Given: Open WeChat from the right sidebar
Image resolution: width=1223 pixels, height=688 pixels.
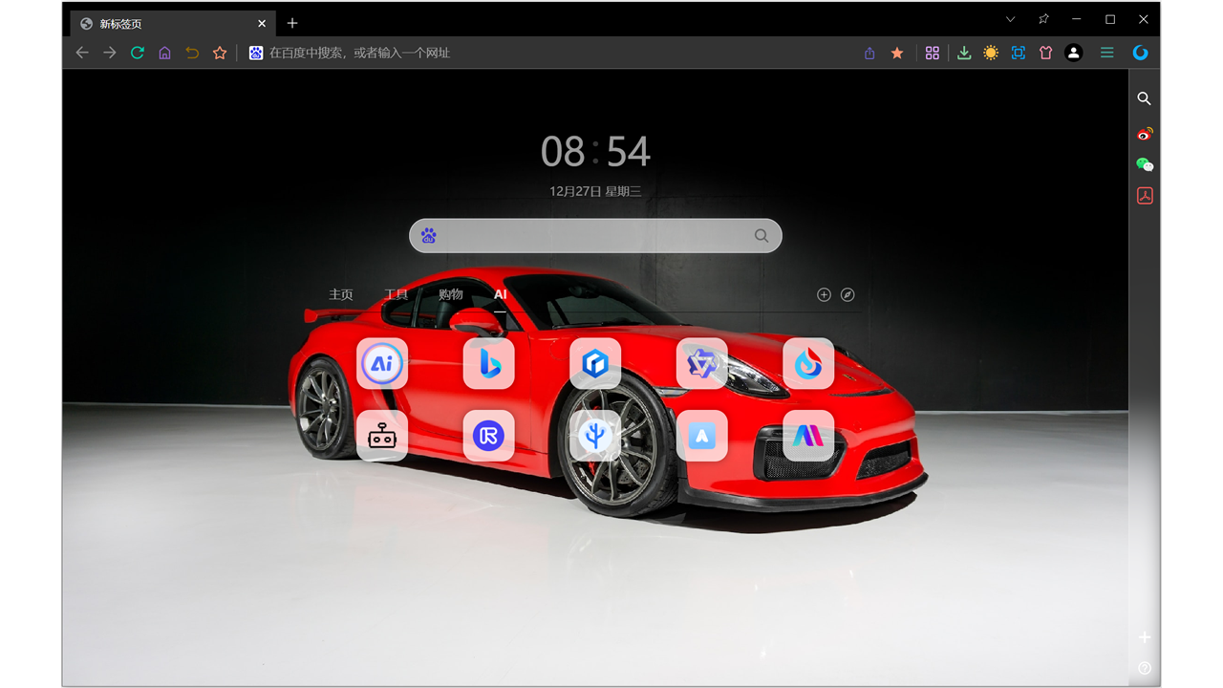Looking at the screenshot, I should pyautogui.click(x=1144, y=164).
